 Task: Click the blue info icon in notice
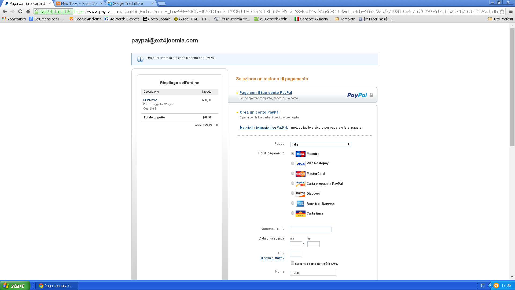pos(140,59)
